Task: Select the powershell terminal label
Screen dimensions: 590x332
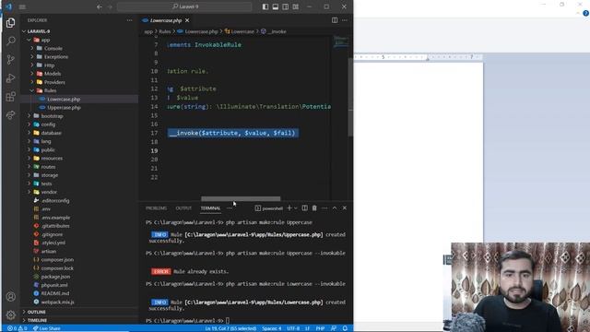Action: [268, 208]
